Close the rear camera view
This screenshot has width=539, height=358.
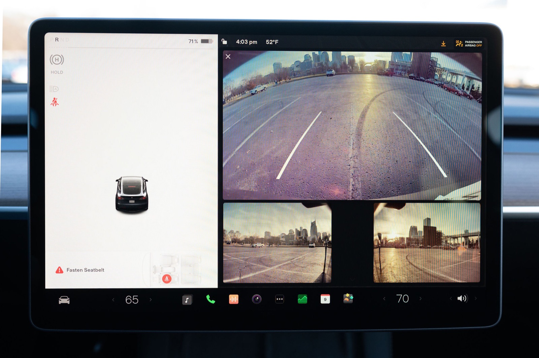pos(228,57)
